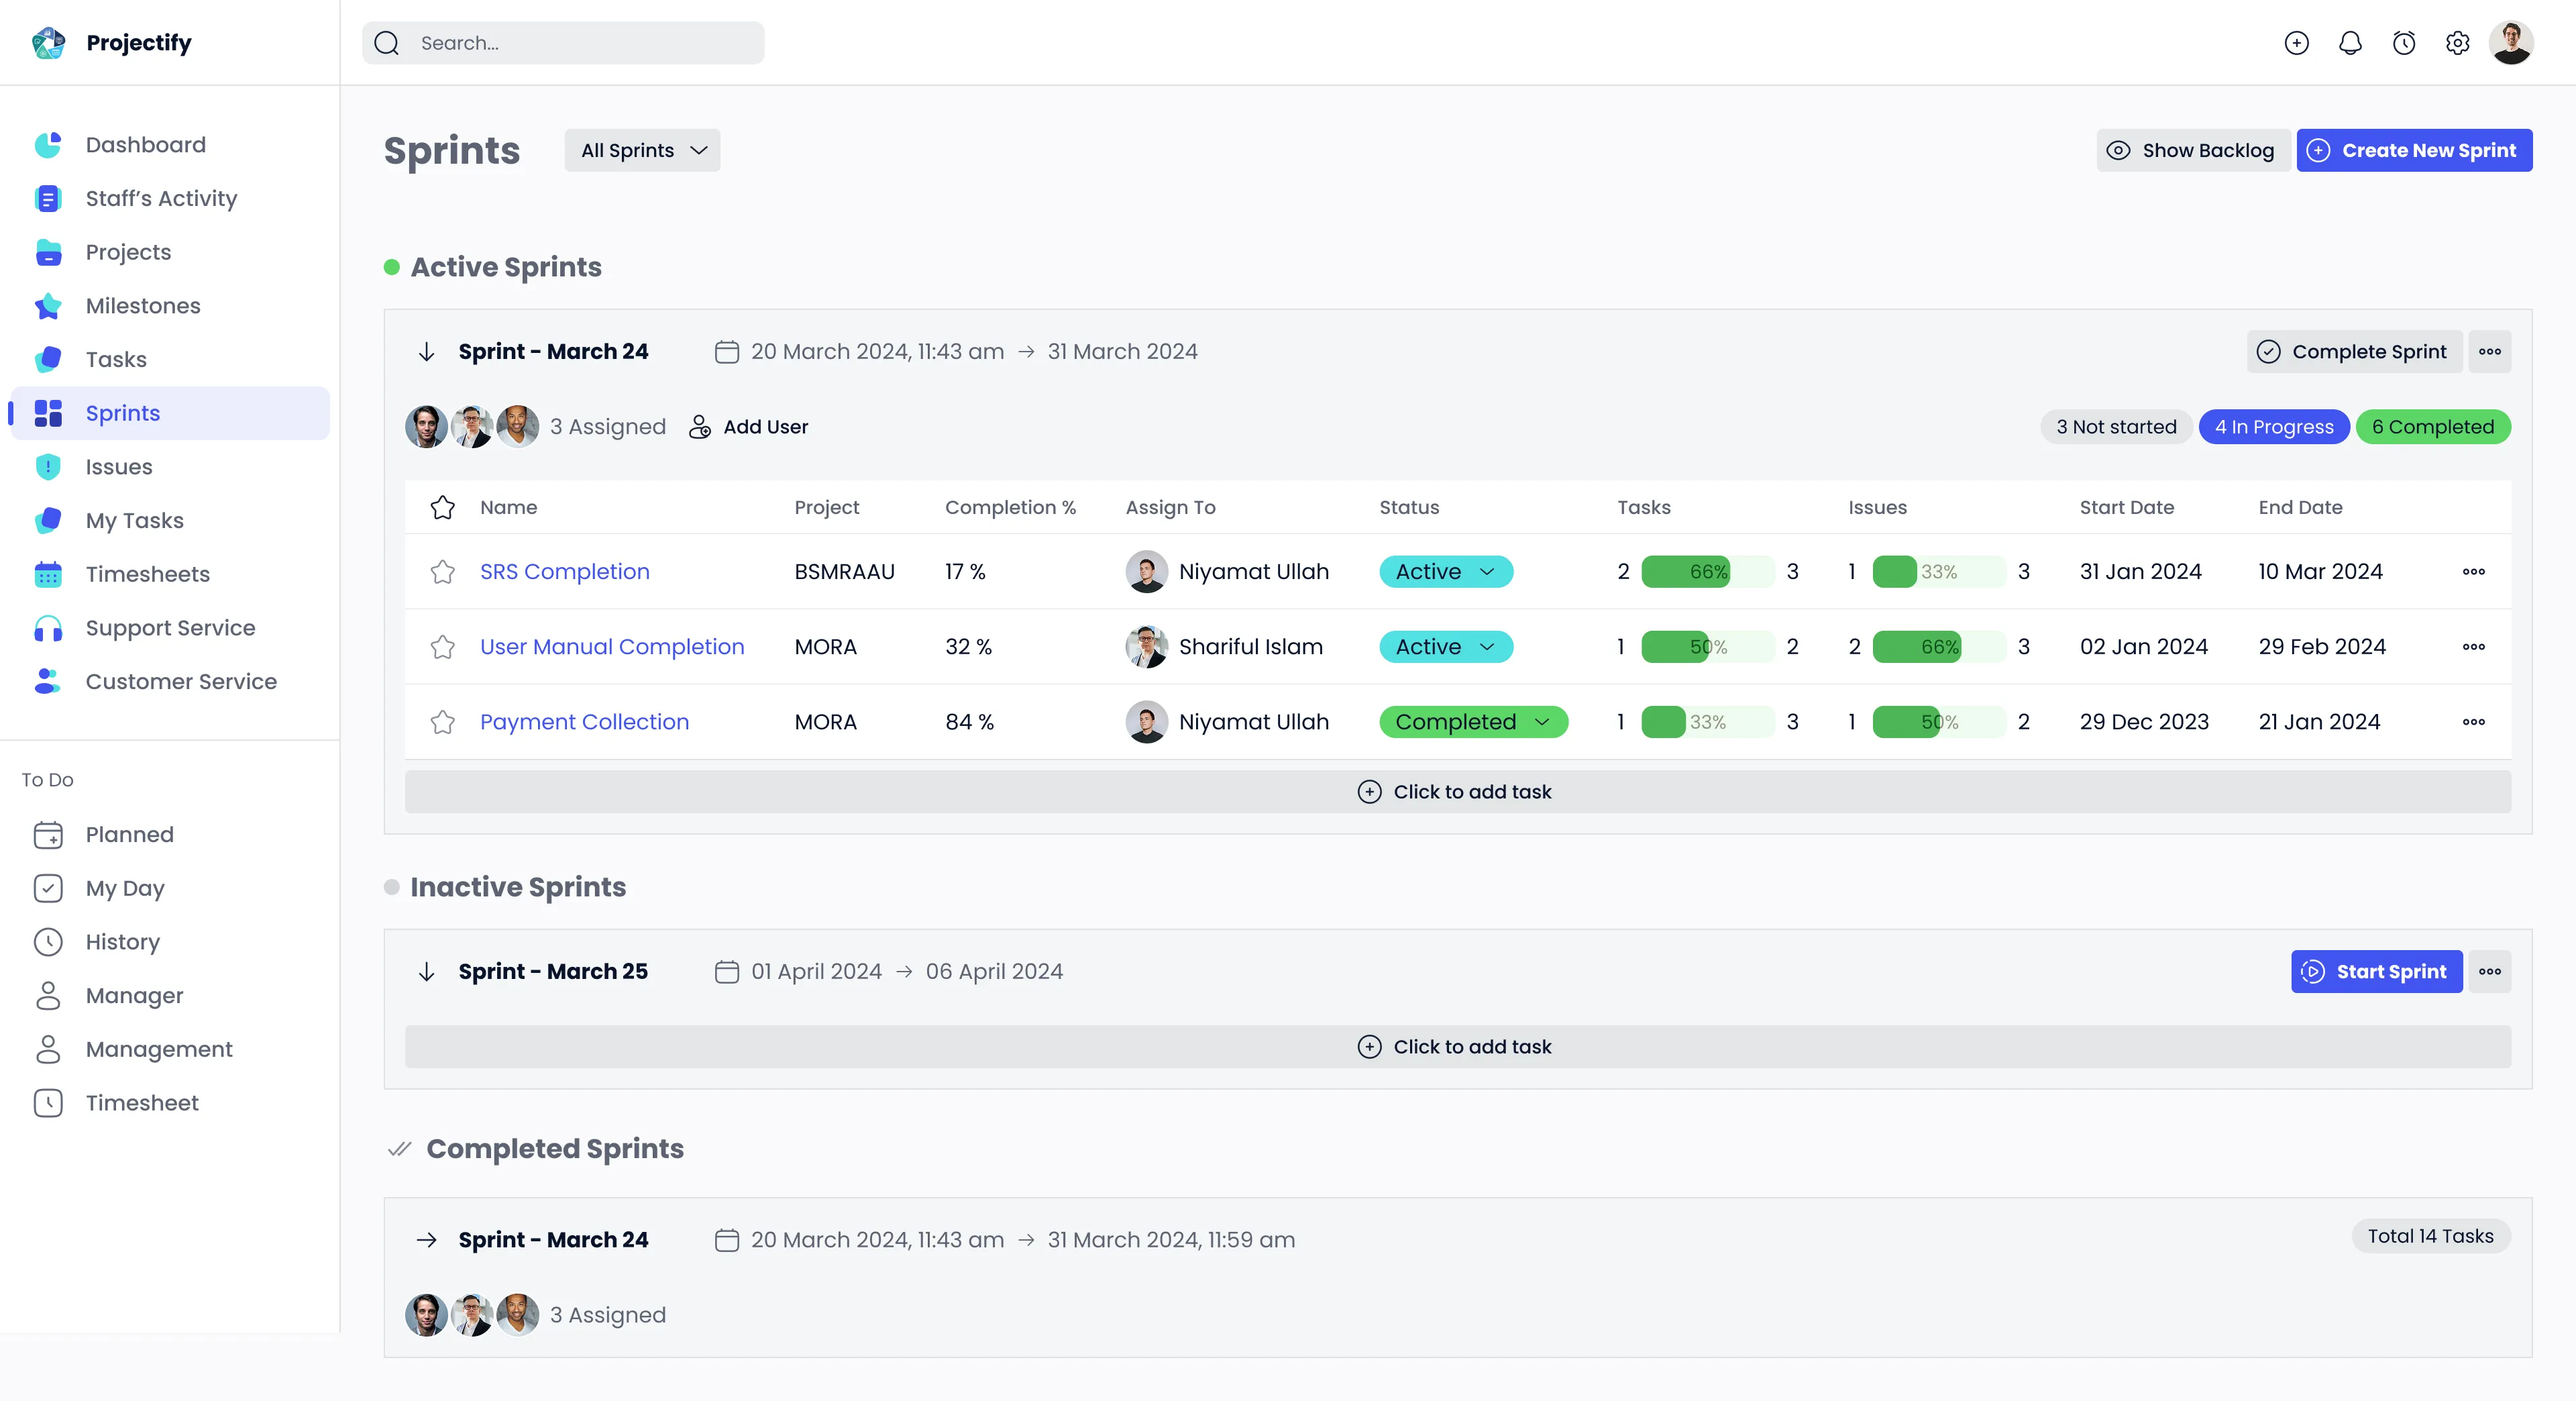Click the plus circle icon in header
The width and height of the screenshot is (2576, 1401).
pos(2297,43)
